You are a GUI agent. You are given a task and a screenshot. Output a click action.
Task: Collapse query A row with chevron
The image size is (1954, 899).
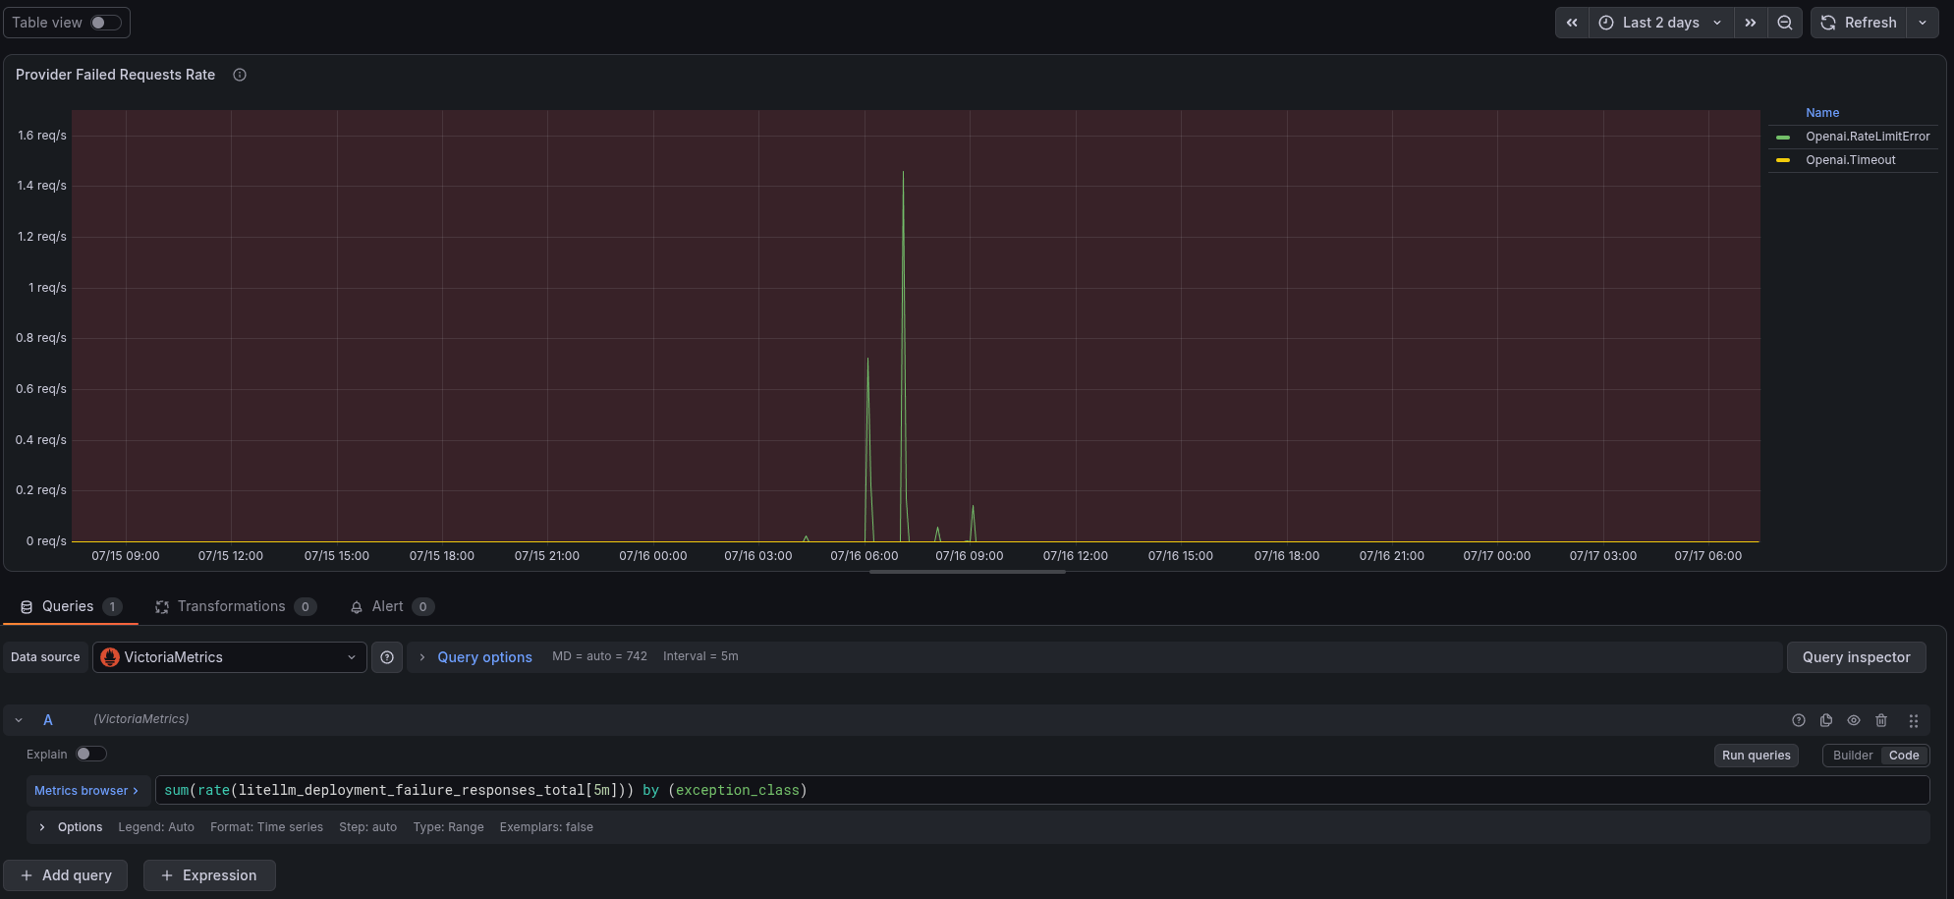[19, 720]
